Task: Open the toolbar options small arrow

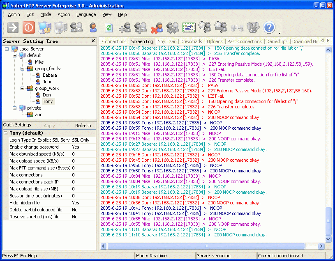Action: coord(280,33)
